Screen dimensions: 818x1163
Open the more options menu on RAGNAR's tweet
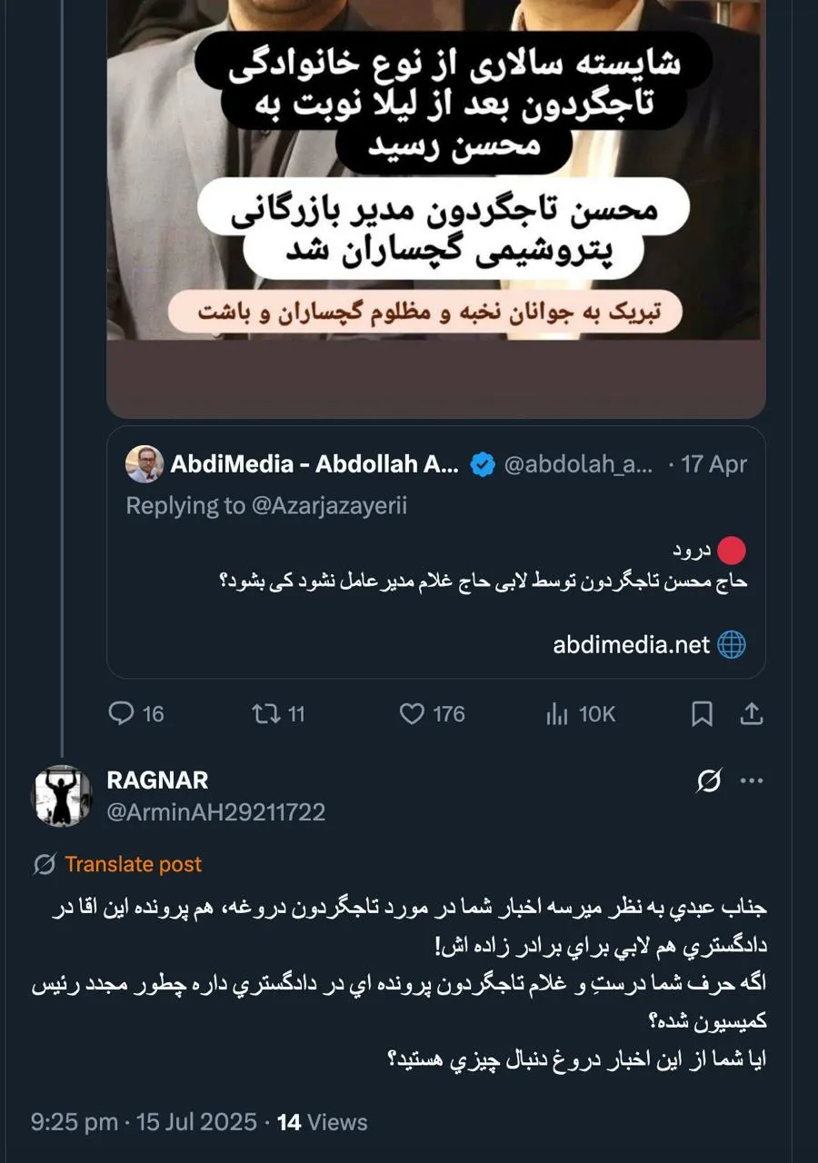(753, 780)
